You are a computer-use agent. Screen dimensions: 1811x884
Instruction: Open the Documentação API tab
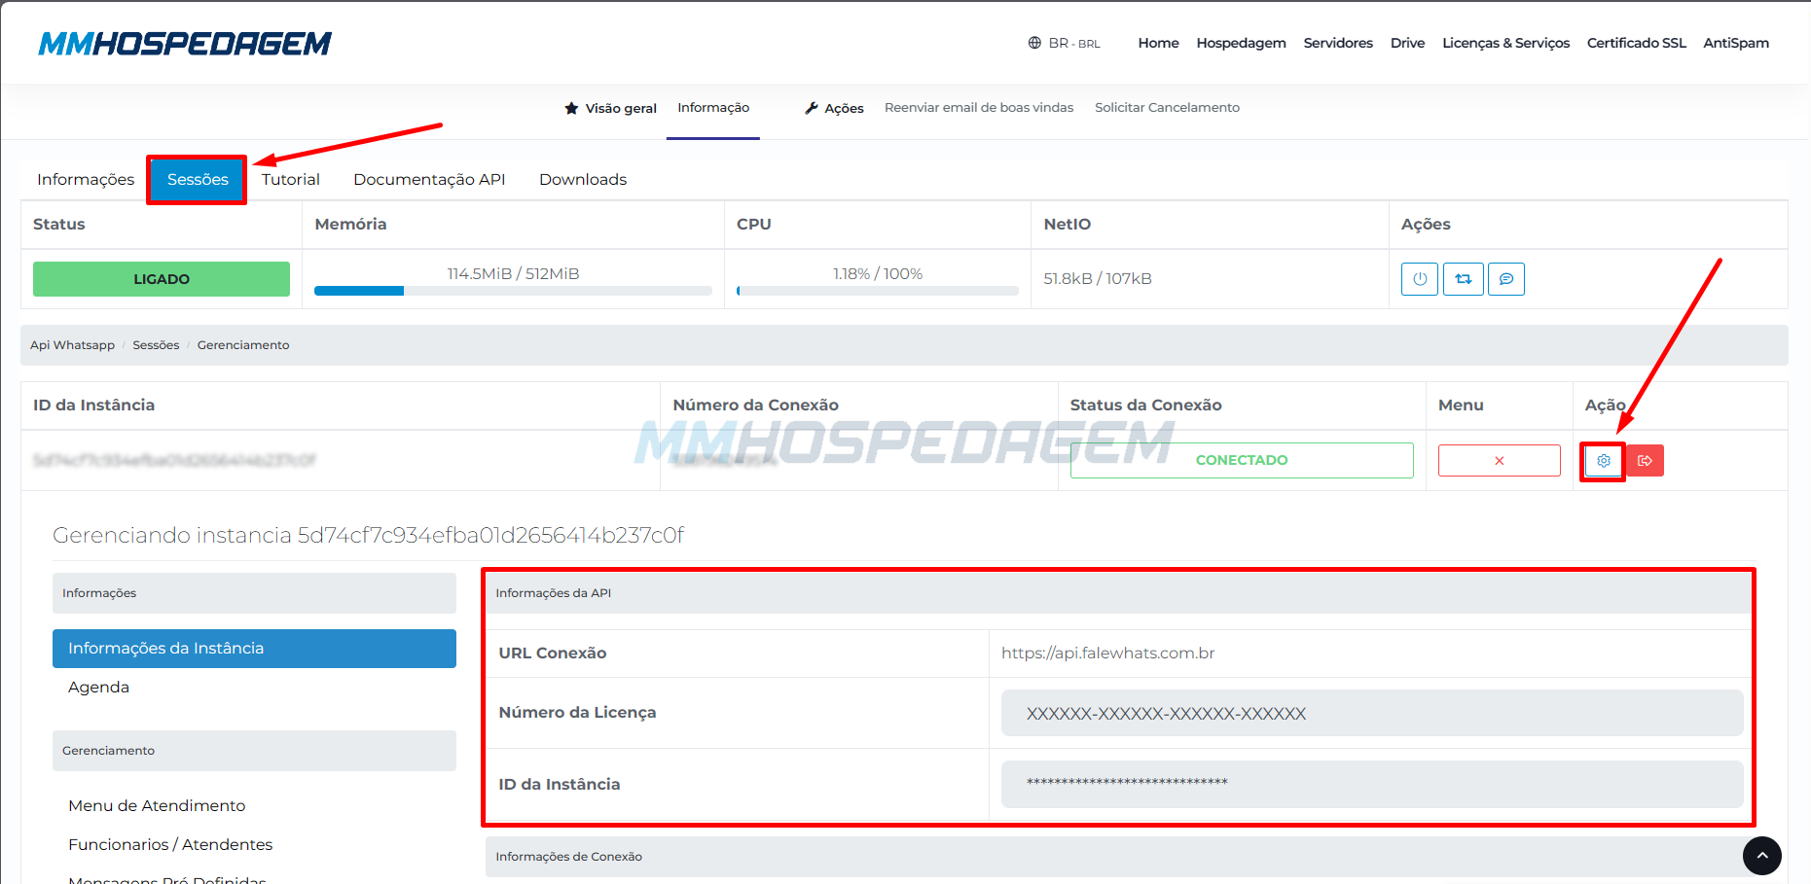(429, 179)
